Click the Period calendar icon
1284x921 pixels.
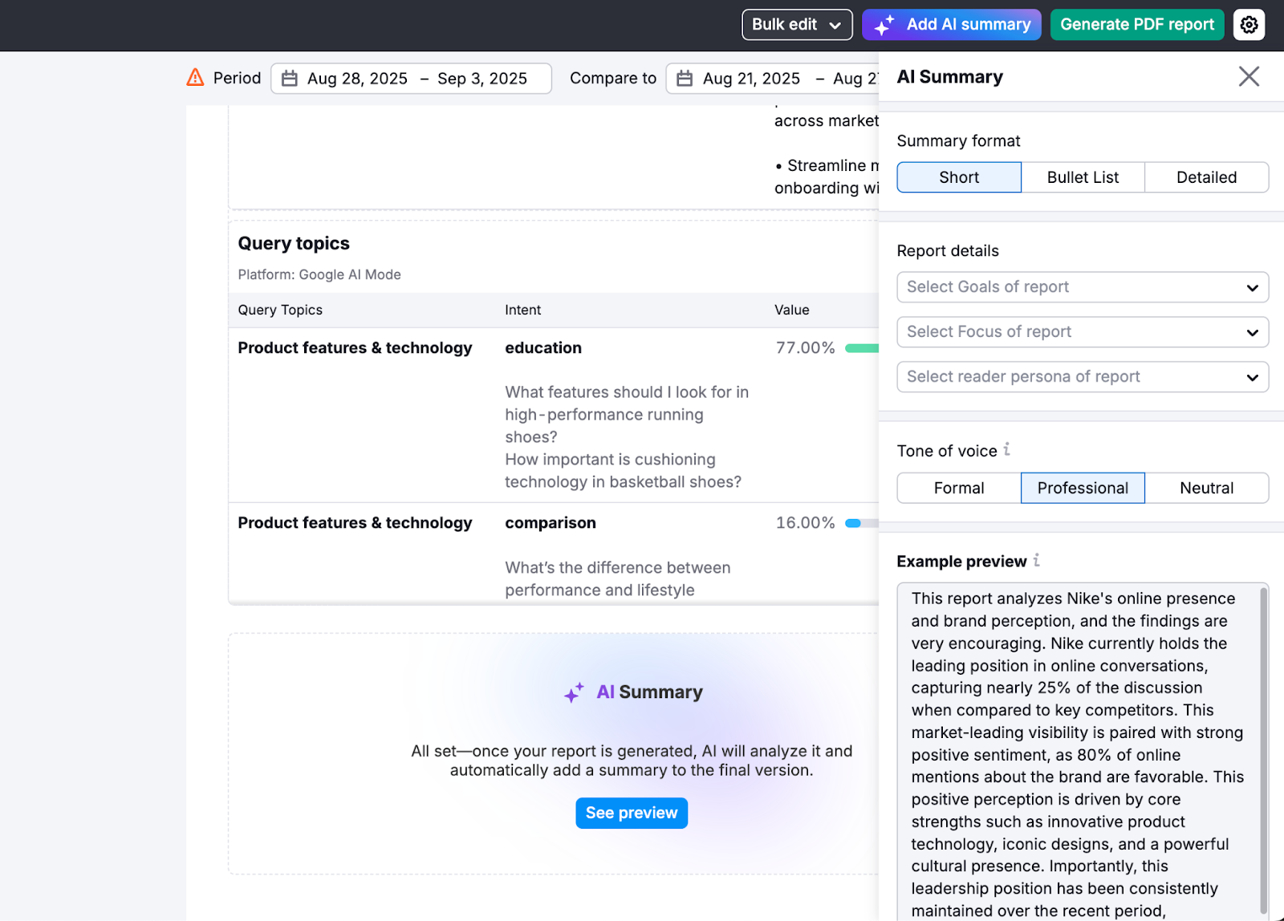pos(290,78)
